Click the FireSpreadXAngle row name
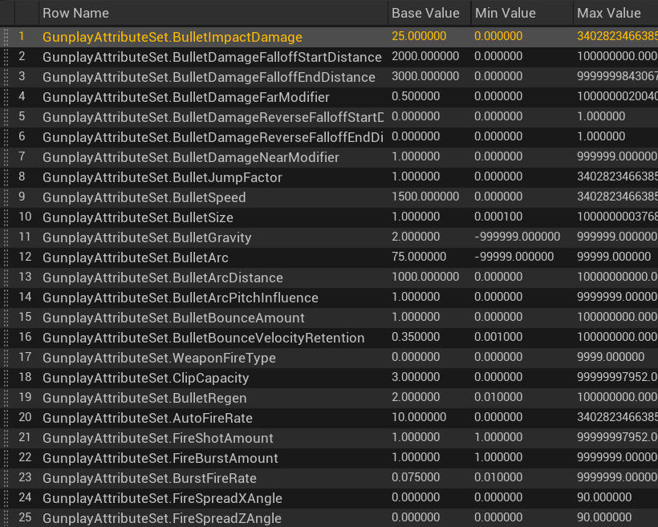This screenshot has height=527, width=658. coord(162,499)
